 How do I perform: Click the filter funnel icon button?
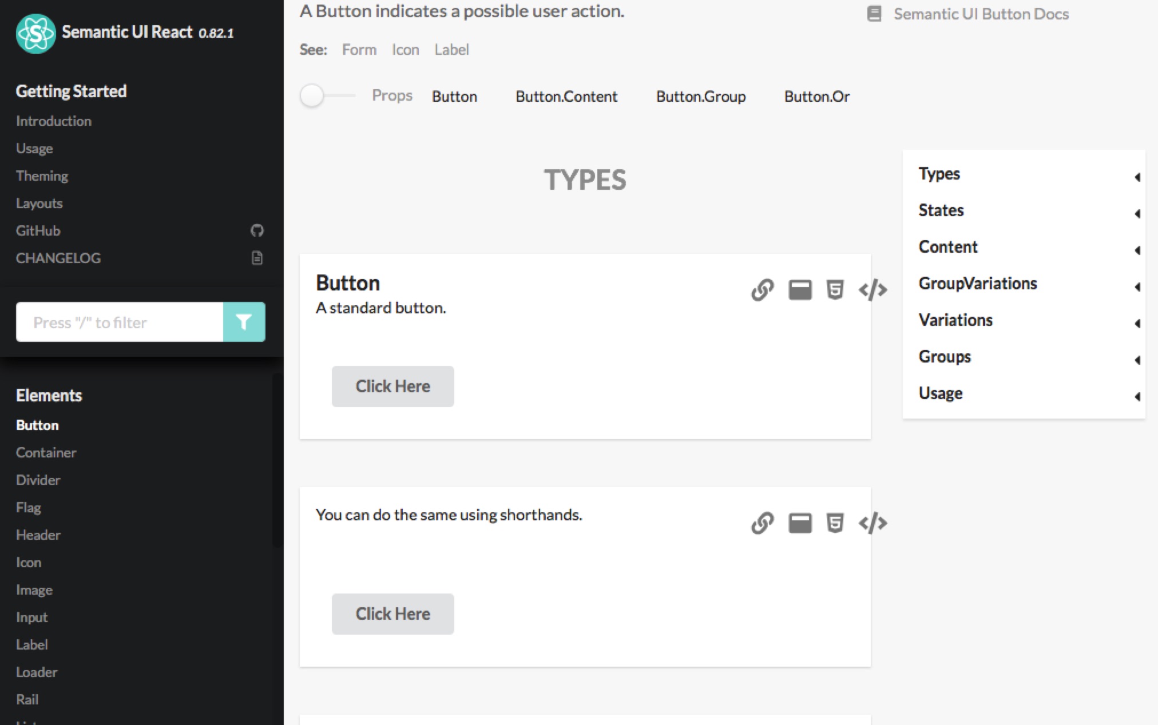[x=244, y=322]
